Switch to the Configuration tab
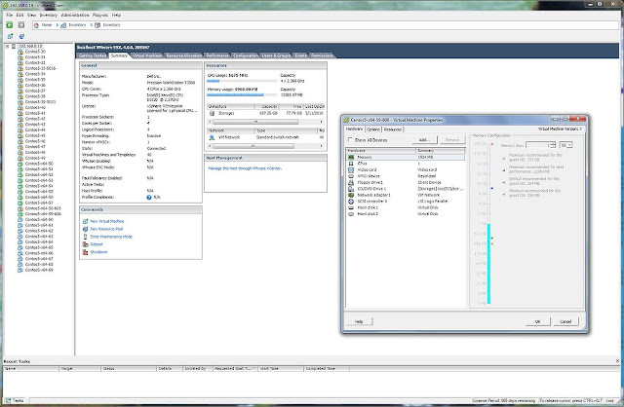624x407 pixels. pyautogui.click(x=245, y=55)
